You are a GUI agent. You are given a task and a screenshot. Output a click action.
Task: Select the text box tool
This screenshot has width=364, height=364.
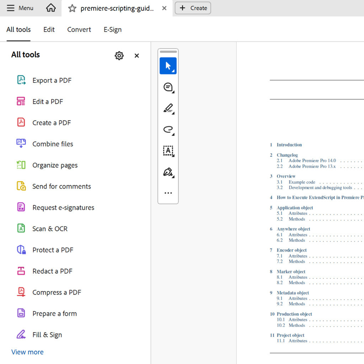[x=168, y=151]
